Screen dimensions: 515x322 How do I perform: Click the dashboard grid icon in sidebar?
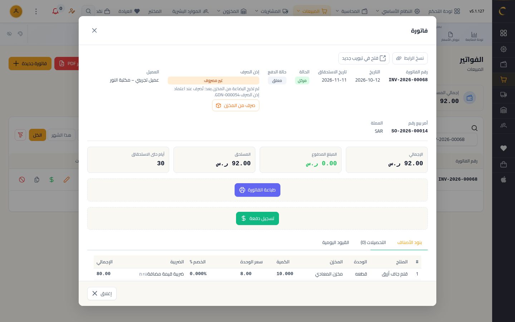504,33
